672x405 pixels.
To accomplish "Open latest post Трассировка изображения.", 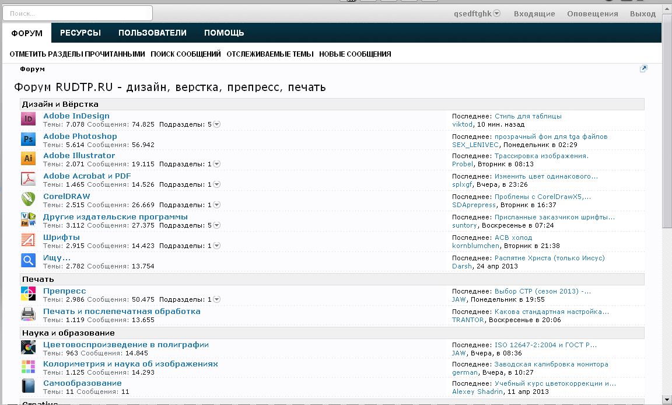I will tap(542, 156).
